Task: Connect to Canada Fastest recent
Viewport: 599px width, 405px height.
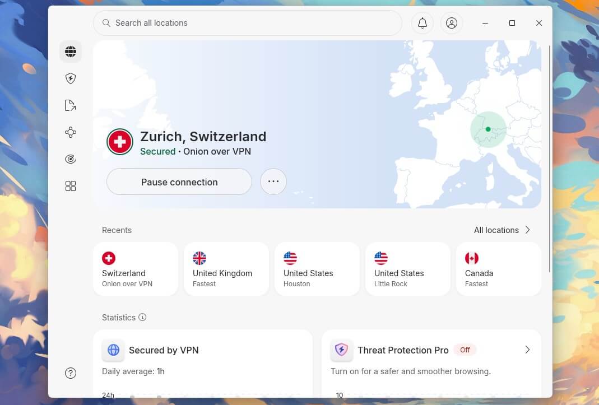Action: pos(499,269)
